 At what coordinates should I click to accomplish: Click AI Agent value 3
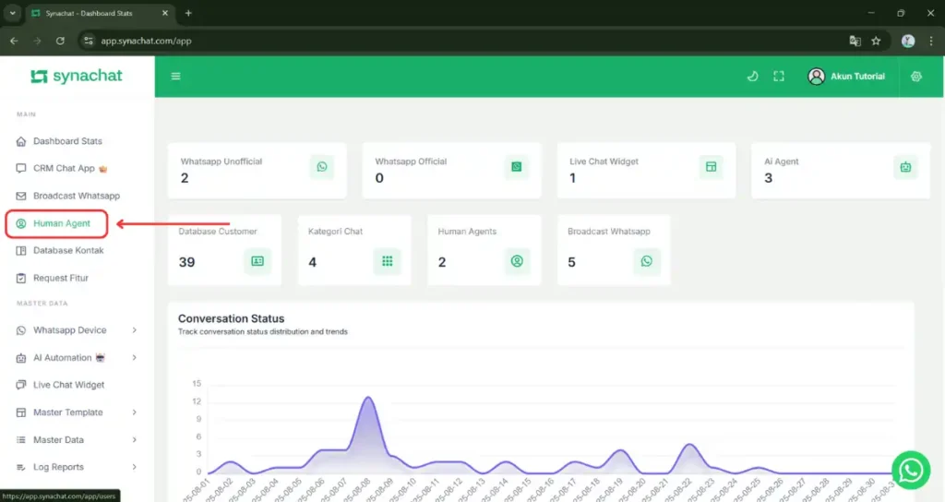tap(769, 178)
